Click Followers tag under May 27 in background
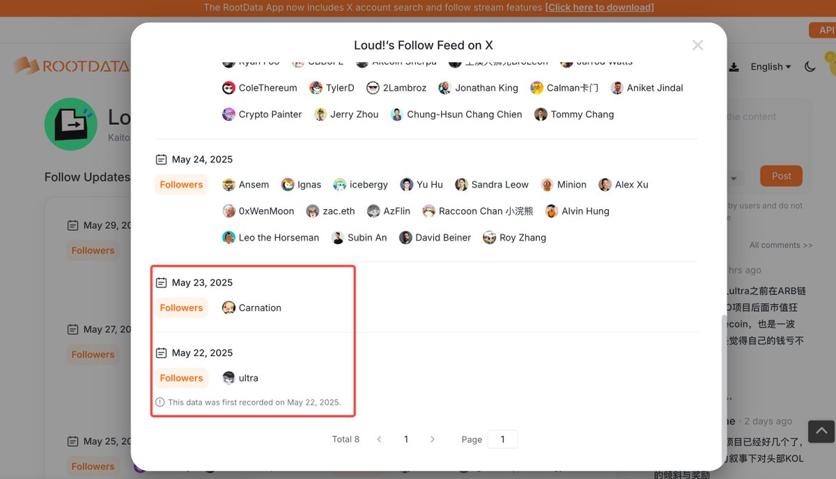 [93, 354]
